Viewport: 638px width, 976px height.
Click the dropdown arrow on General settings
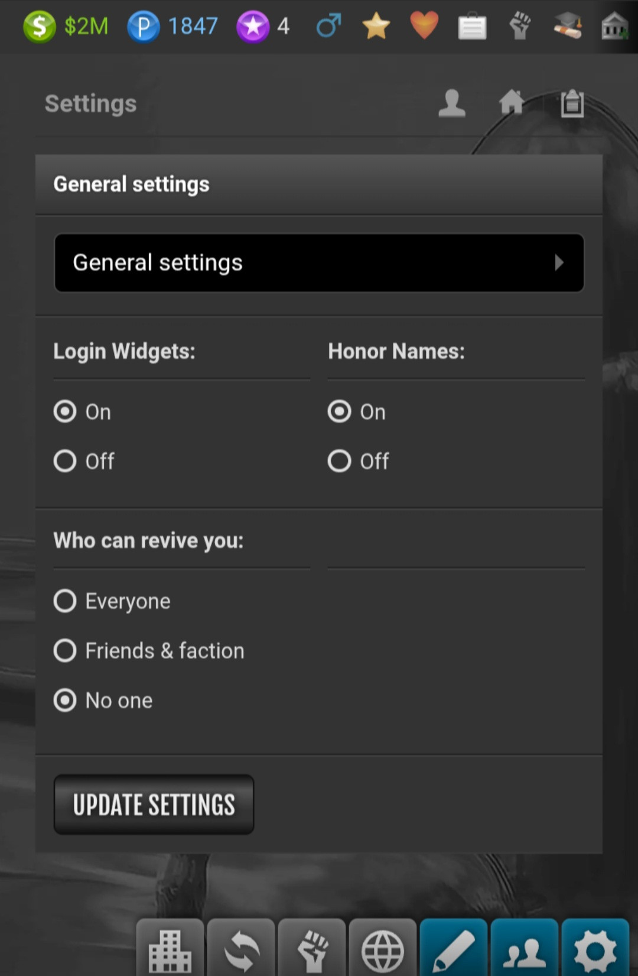(x=559, y=262)
